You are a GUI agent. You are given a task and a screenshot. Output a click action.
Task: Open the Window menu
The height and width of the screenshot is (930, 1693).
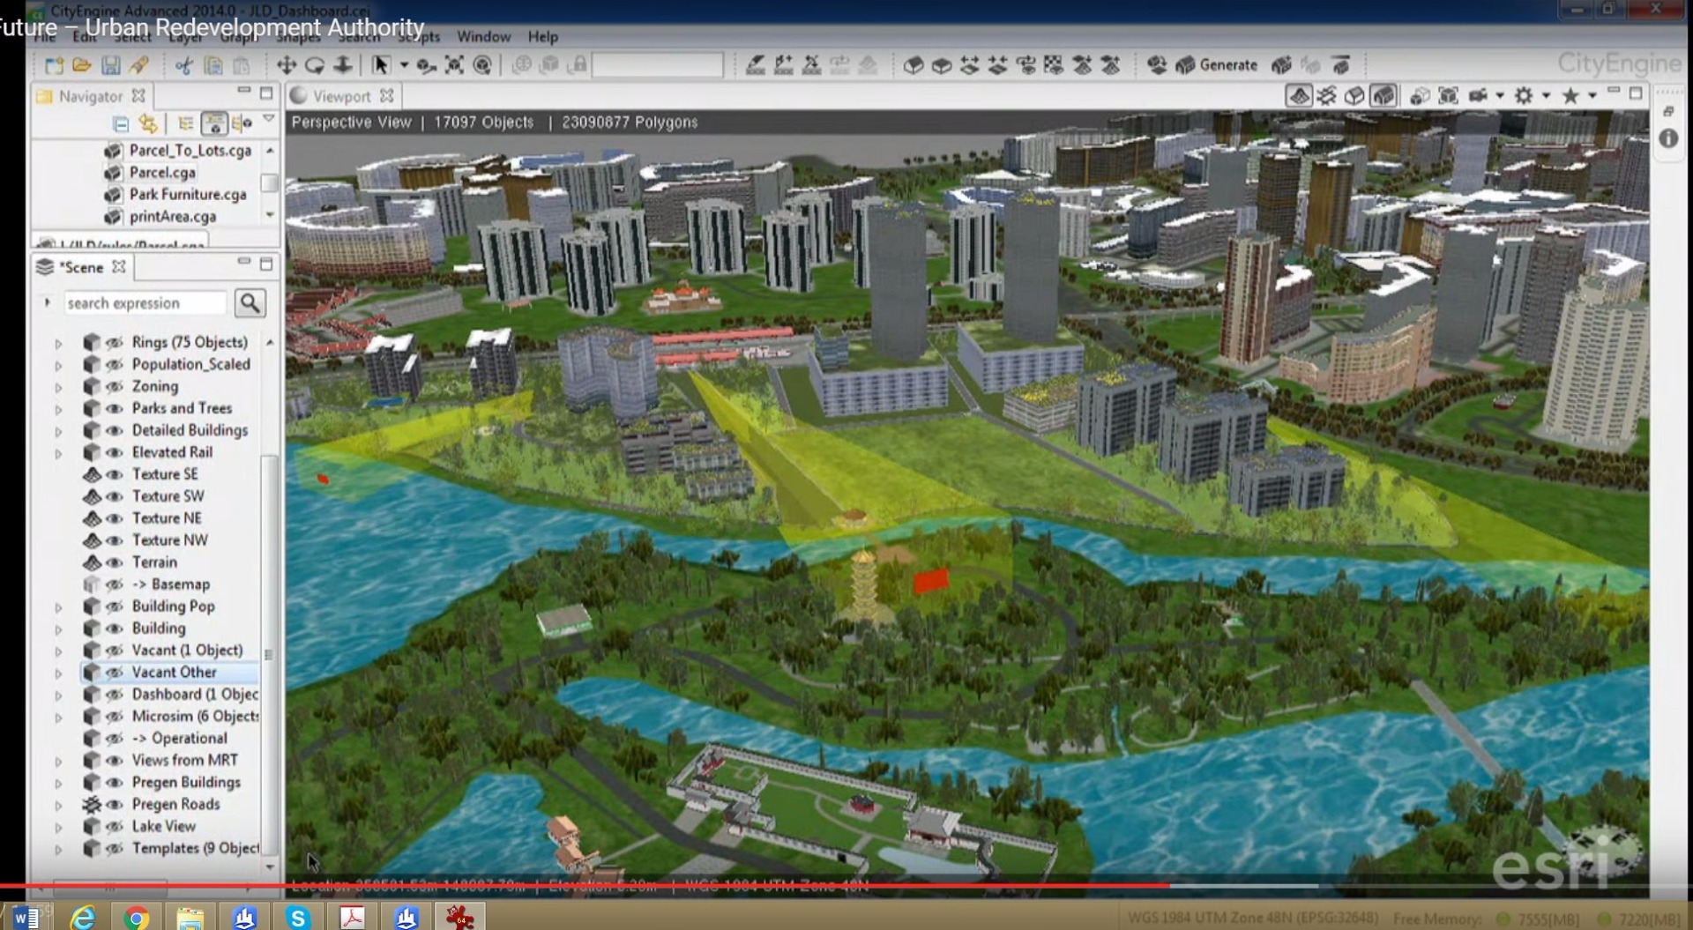[x=483, y=37]
